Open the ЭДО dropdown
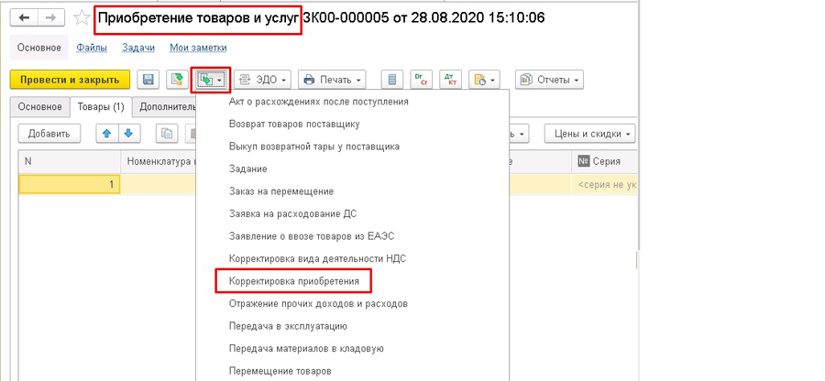The width and height of the screenshot is (825, 381). tap(262, 80)
